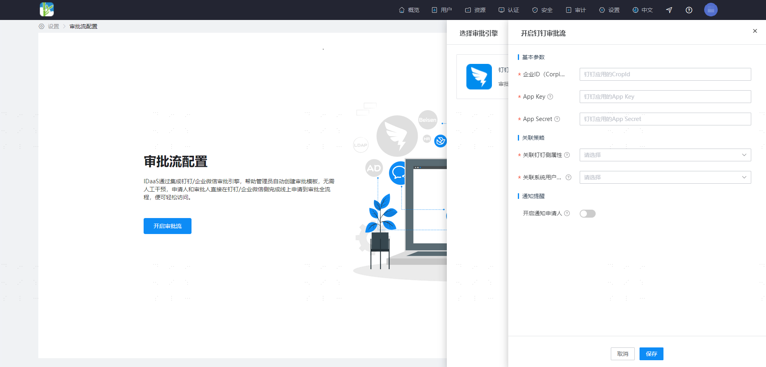Open the 中文 language selector
The height and width of the screenshot is (367, 766).
[x=643, y=10]
